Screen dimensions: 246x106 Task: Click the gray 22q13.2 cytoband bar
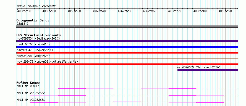[127, 27]
